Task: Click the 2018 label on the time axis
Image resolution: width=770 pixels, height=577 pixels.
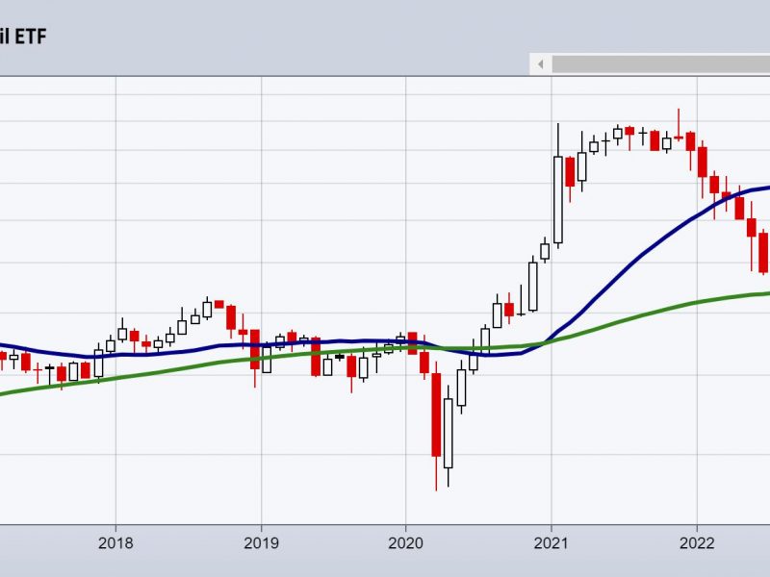Action: point(115,542)
